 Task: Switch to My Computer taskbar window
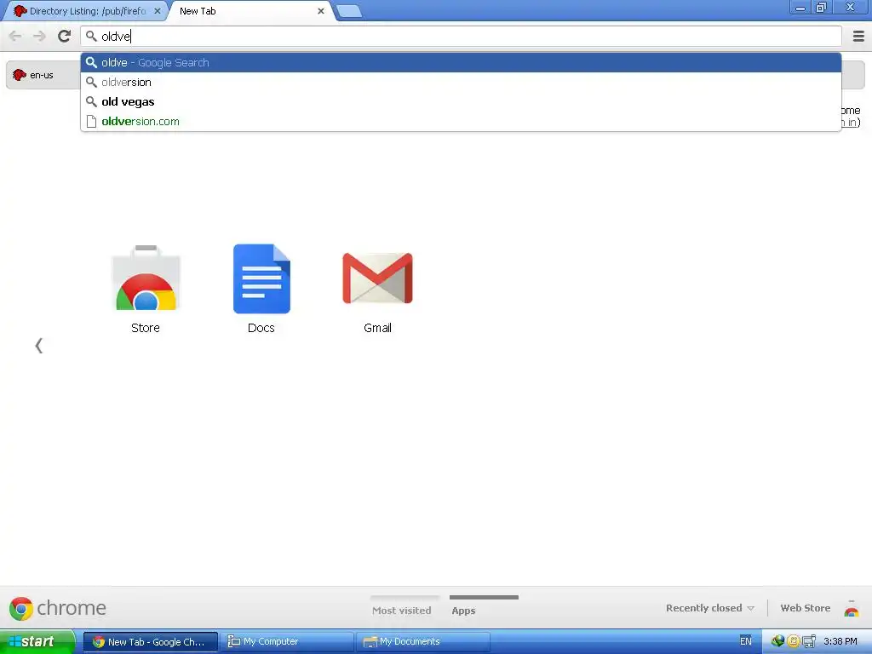[x=287, y=642]
